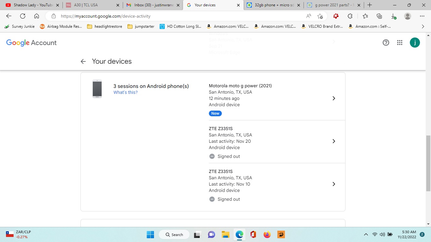Open the Google apps grid

pyautogui.click(x=400, y=43)
